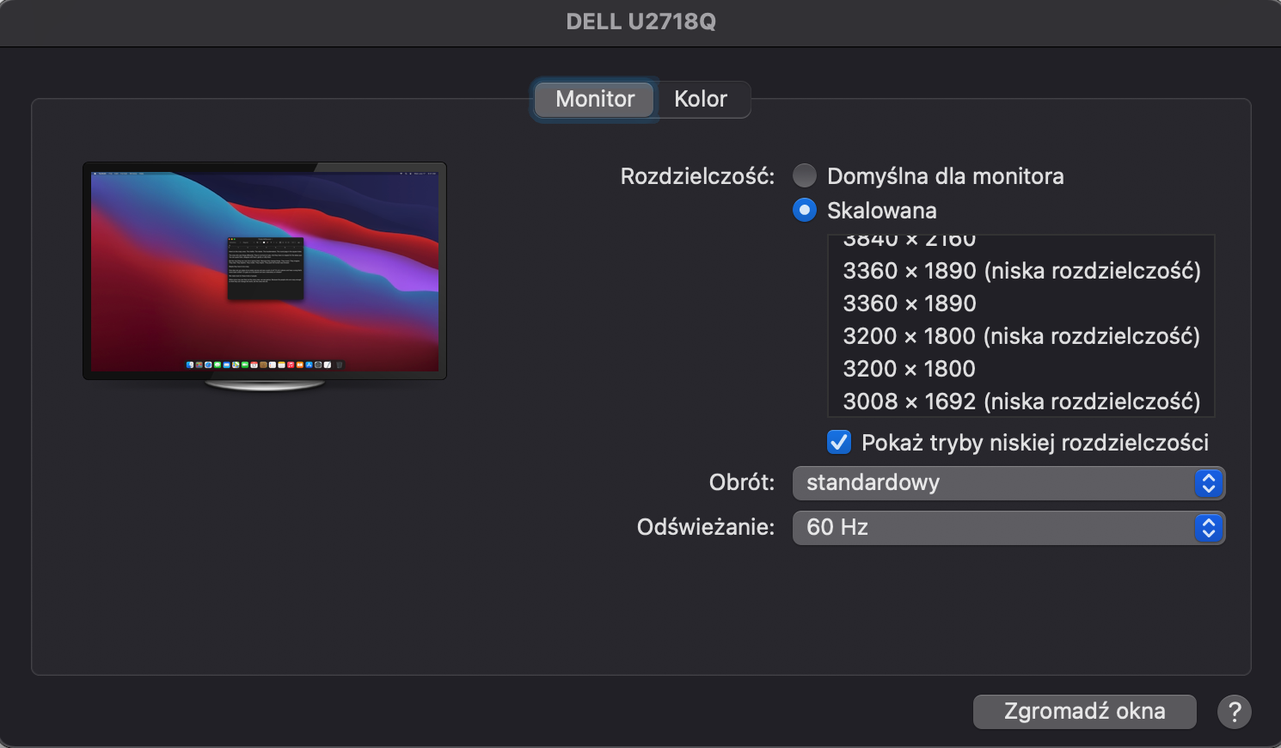The image size is (1281, 748).
Task: Choose 3360 × 1890 (niska rozdzielczość)
Action: point(1021,271)
